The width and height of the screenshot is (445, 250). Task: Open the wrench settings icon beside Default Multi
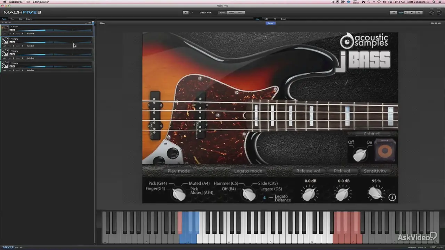coord(186,12)
